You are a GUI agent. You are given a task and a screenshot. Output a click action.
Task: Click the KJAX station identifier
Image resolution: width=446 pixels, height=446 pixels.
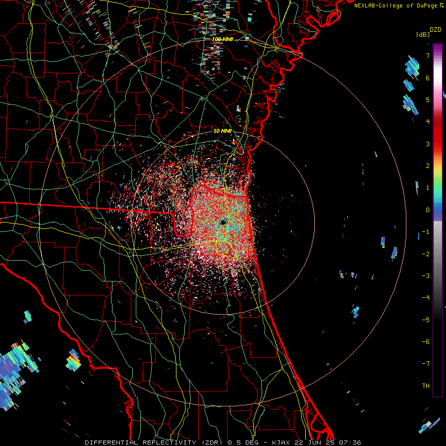click(281, 443)
